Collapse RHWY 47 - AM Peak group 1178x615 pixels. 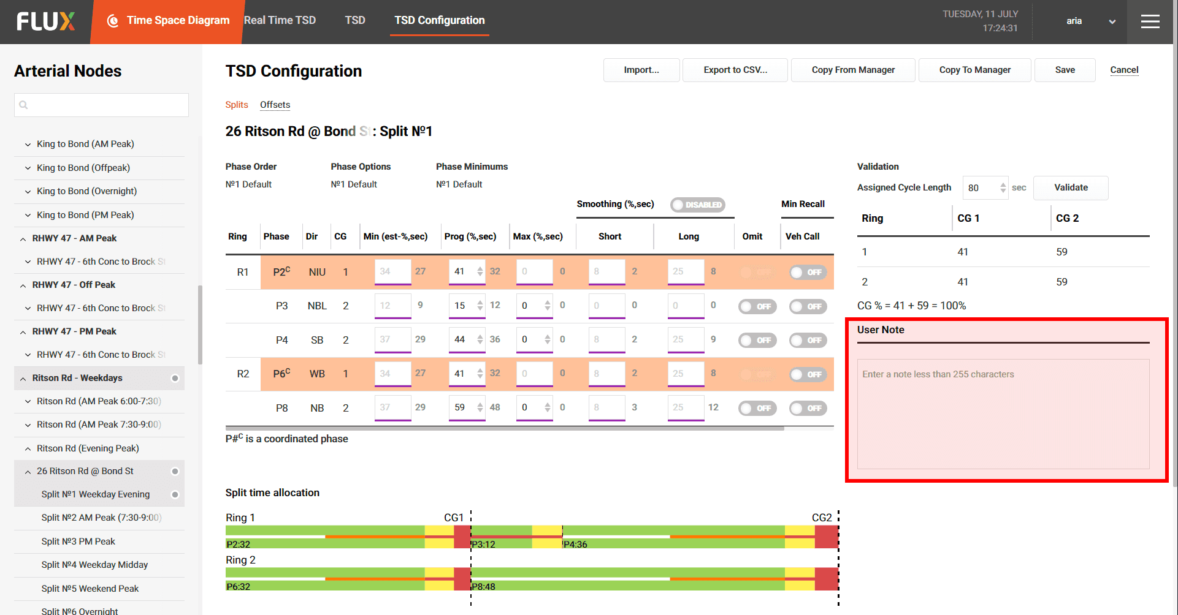pos(23,239)
